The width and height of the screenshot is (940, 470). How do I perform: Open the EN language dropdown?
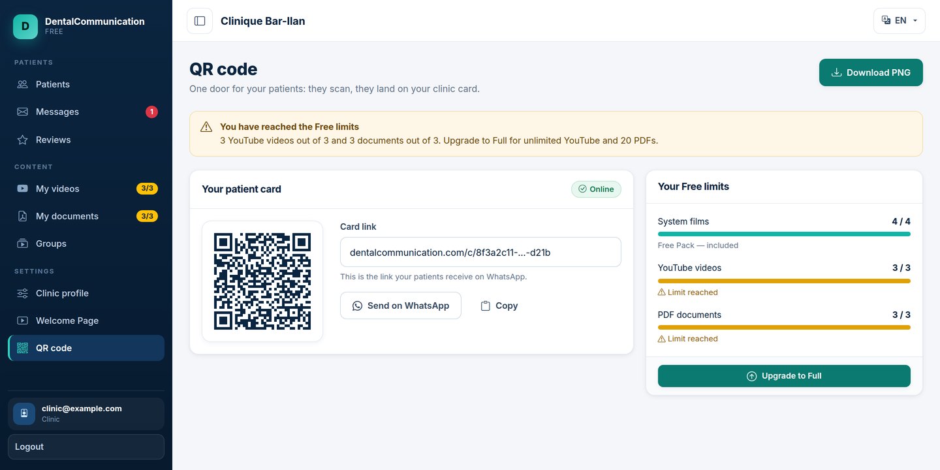[x=900, y=21]
